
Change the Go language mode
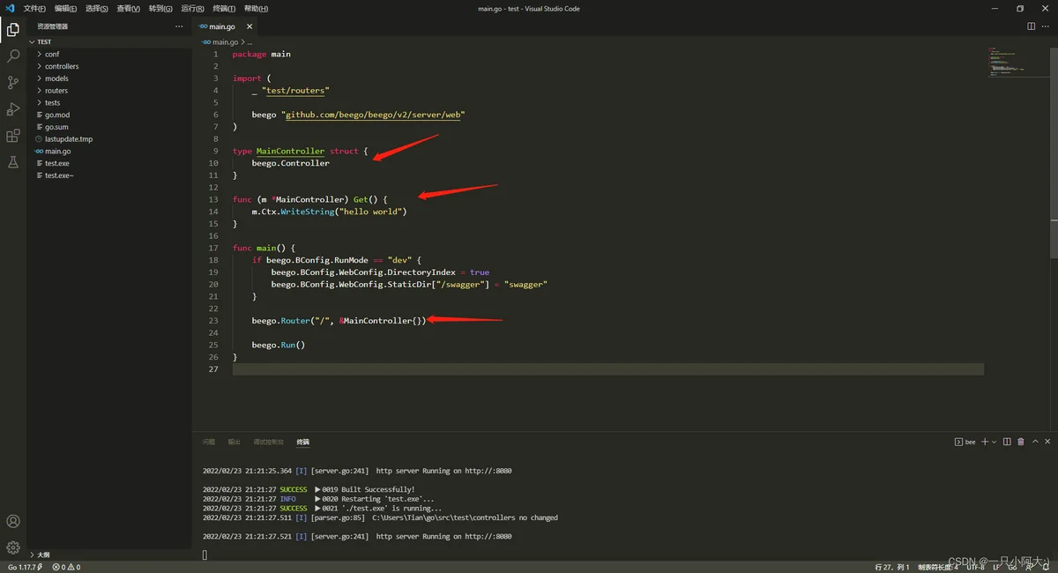pos(1012,567)
